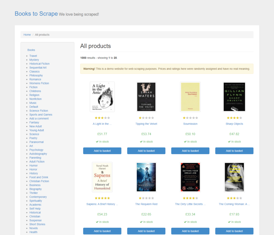Click the green In stock checkmark for Soumission
This screenshot has width=274, height=235.
[190, 141]
